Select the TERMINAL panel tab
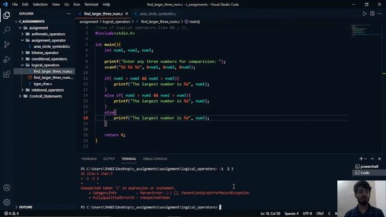 tap(128, 159)
